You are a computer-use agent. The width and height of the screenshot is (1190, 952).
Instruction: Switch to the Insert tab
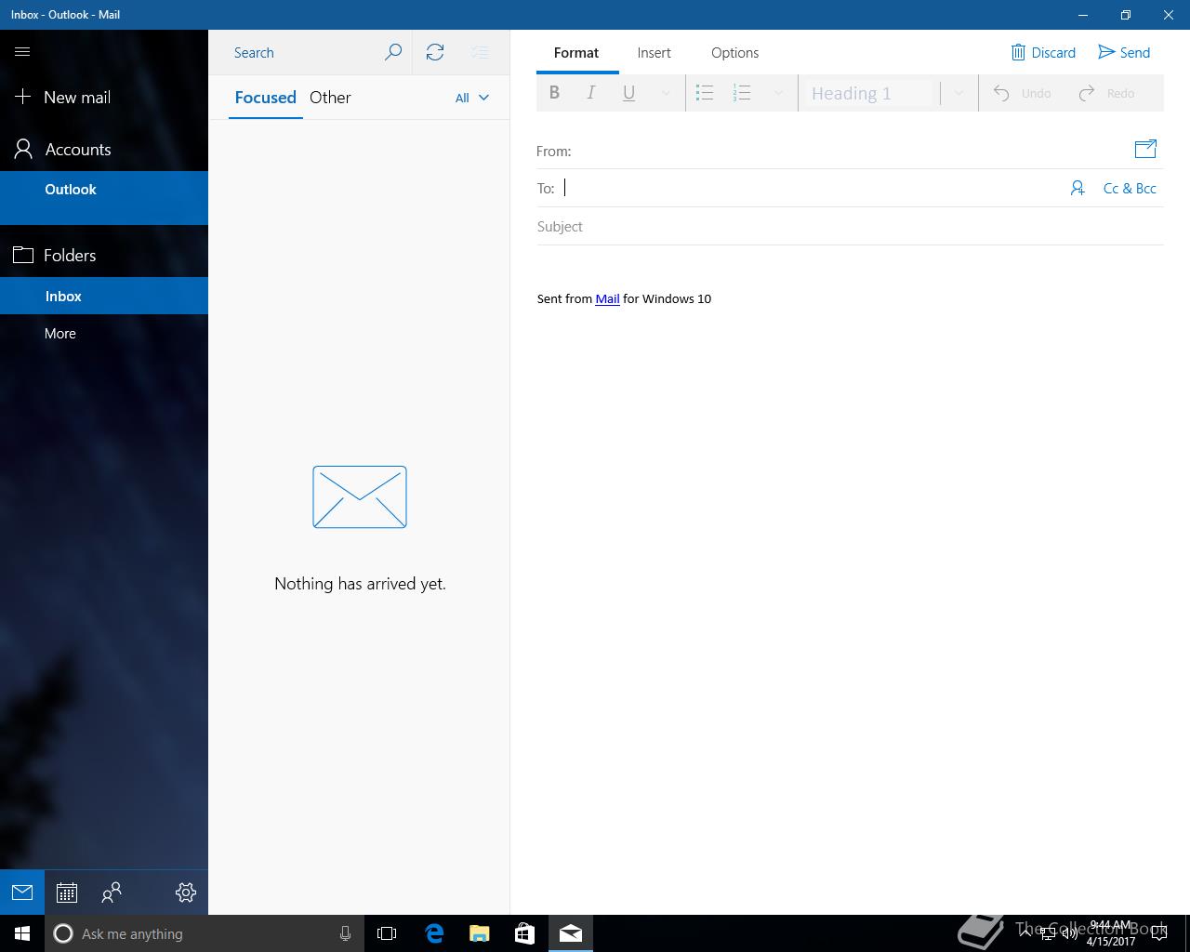tap(654, 53)
